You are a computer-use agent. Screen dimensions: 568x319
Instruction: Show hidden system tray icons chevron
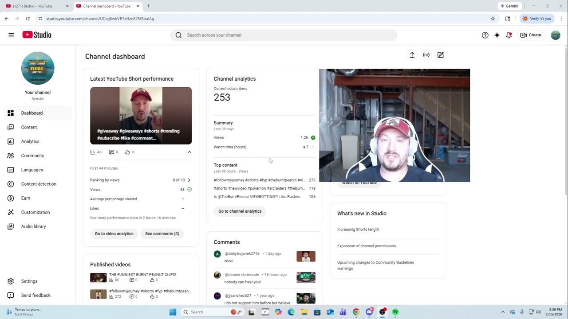pos(503,312)
